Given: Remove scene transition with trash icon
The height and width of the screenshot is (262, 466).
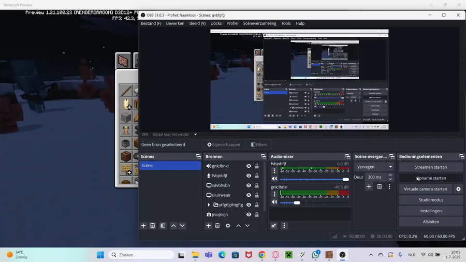Looking at the screenshot, I should 380,186.
